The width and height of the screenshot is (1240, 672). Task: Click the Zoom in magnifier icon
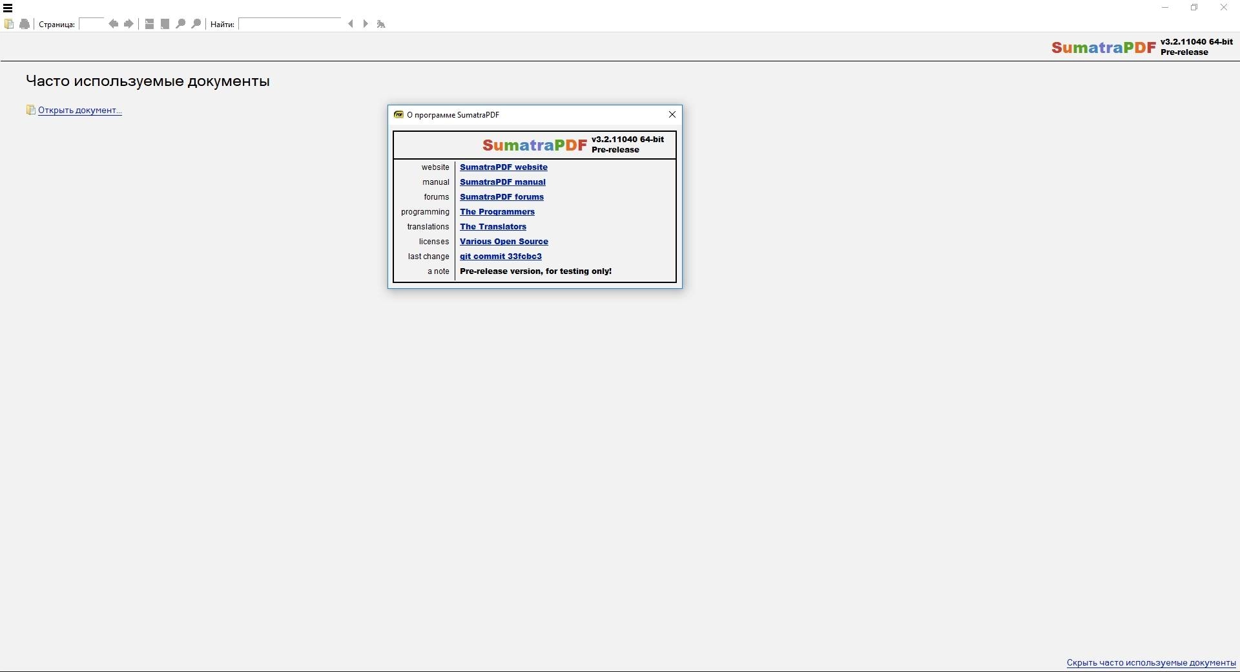tap(196, 24)
